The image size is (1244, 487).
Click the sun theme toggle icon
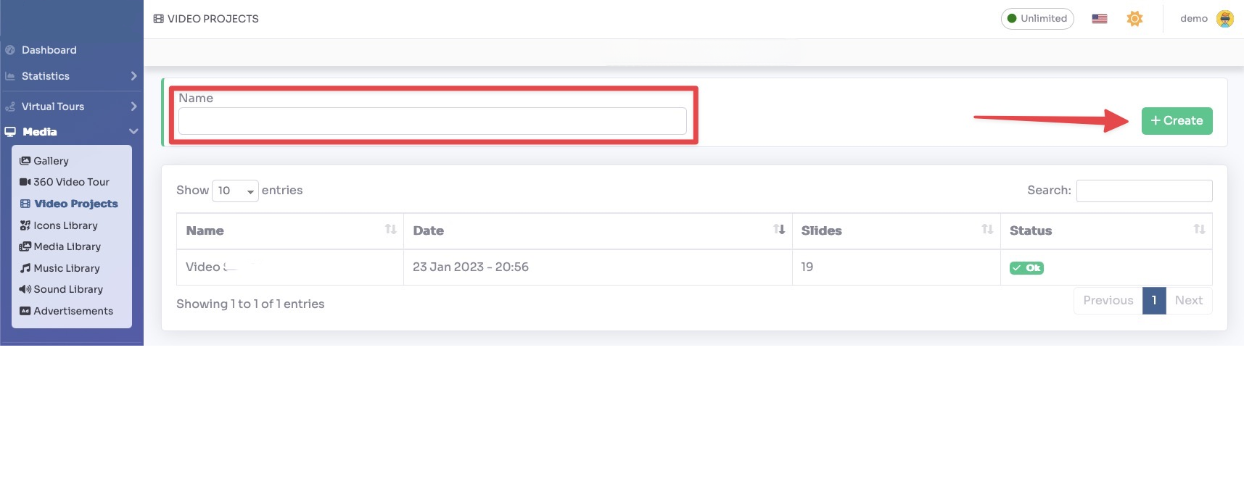[x=1134, y=19]
